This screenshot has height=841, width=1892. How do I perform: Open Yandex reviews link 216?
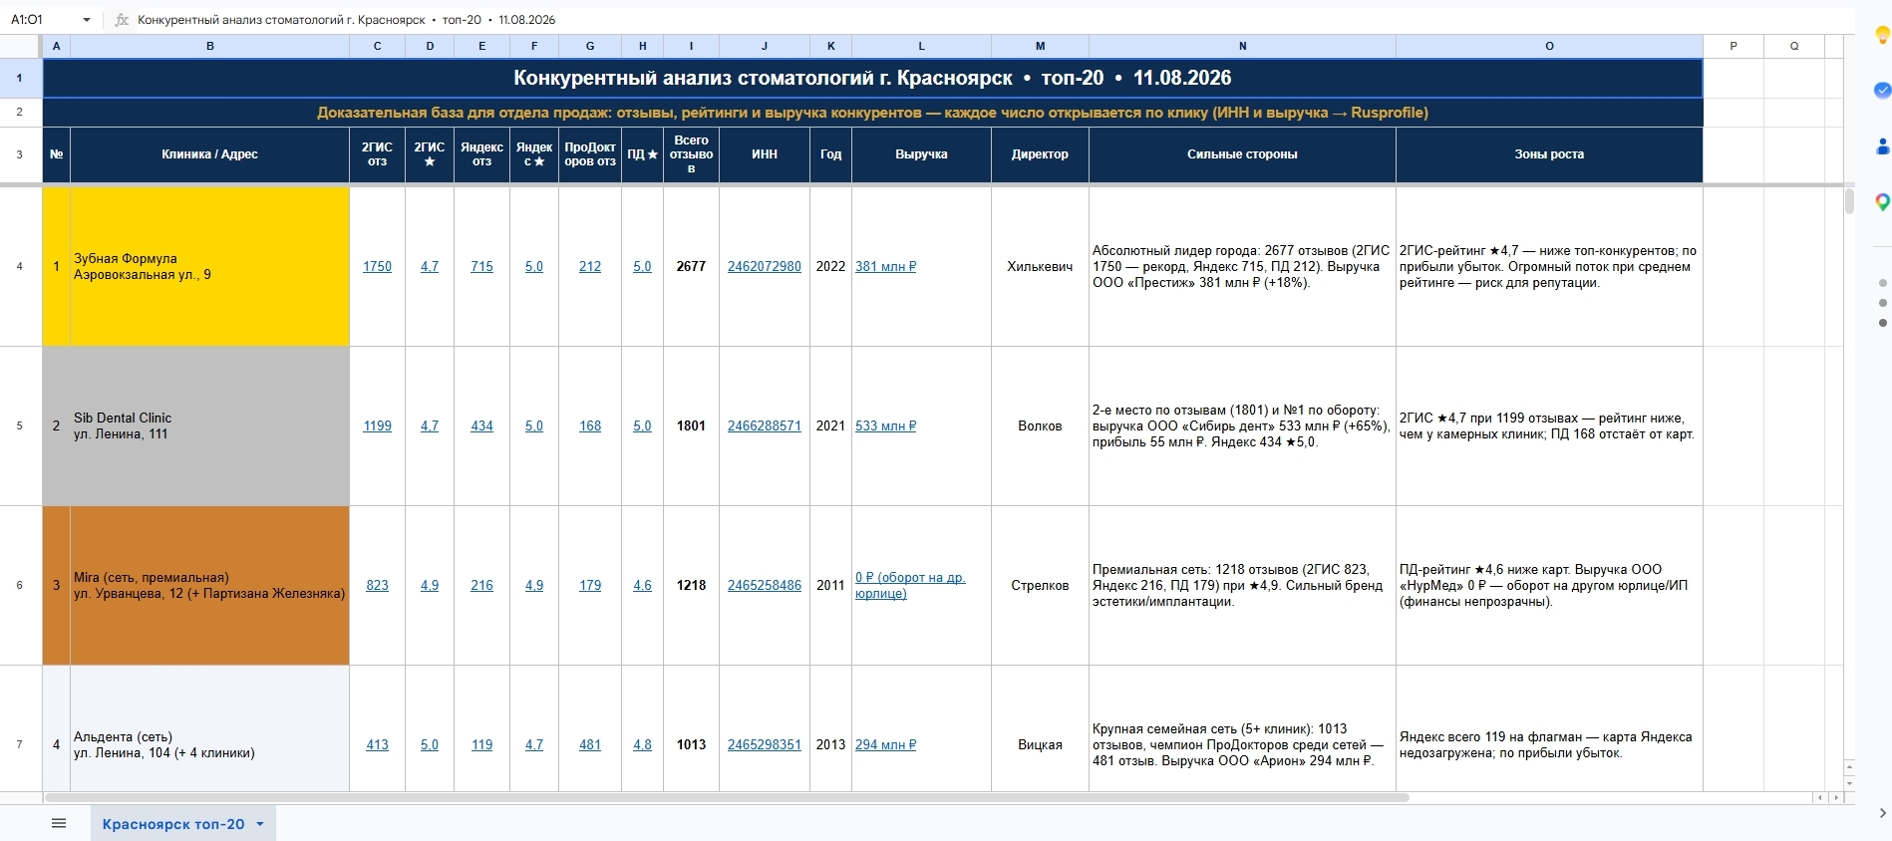point(481,585)
